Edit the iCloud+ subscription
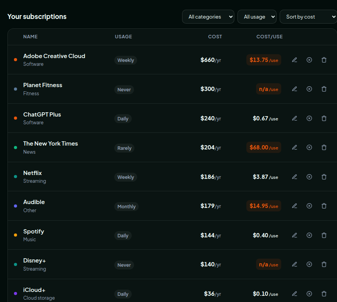The image size is (337, 302). pos(294,293)
